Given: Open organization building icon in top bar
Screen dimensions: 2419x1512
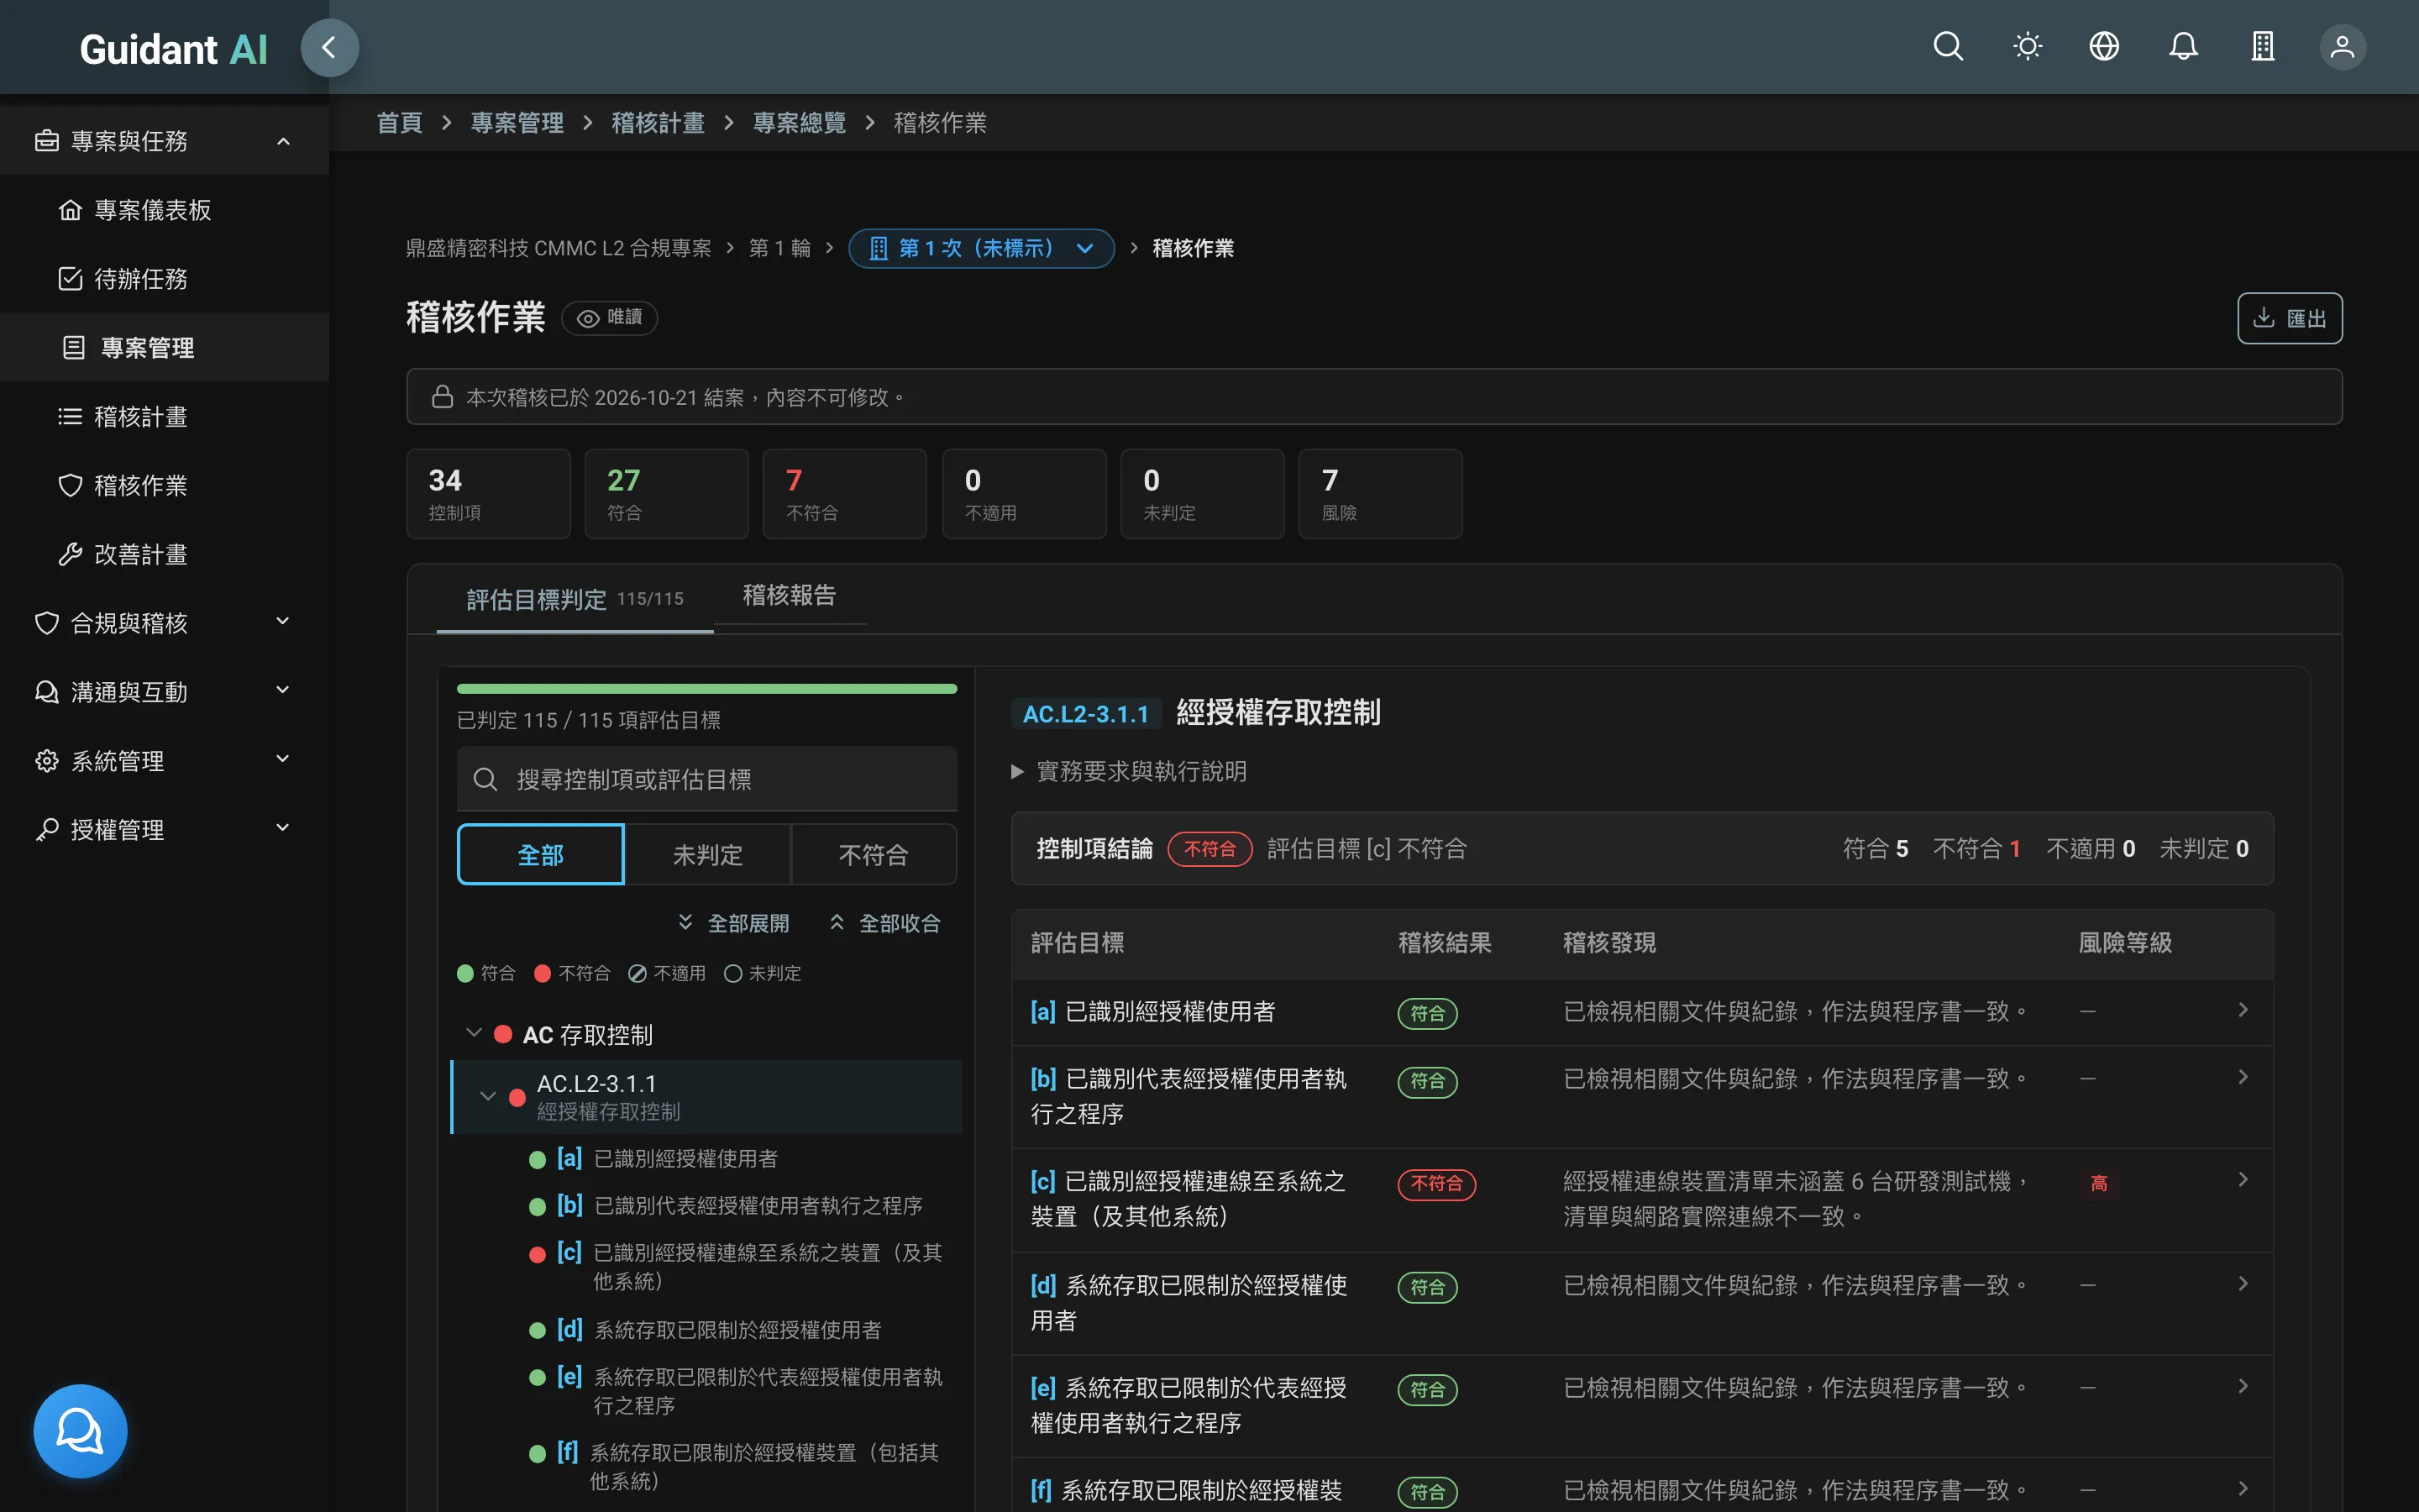Looking at the screenshot, I should click(2263, 47).
